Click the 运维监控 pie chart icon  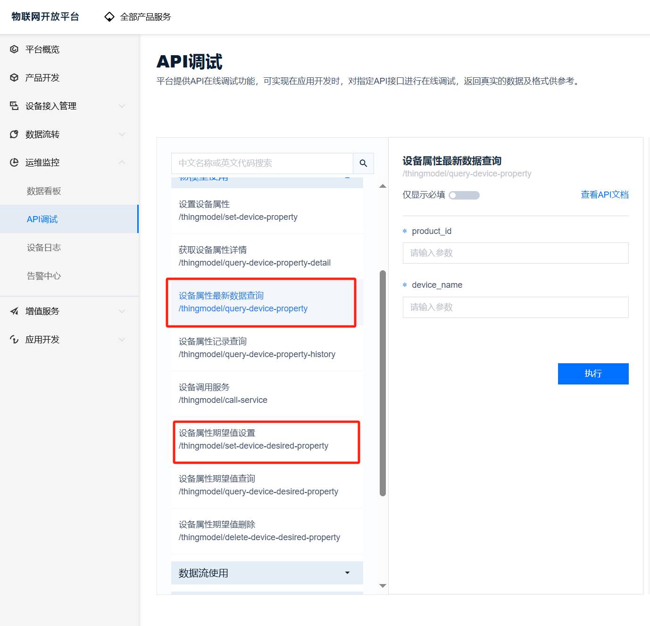[x=14, y=162]
